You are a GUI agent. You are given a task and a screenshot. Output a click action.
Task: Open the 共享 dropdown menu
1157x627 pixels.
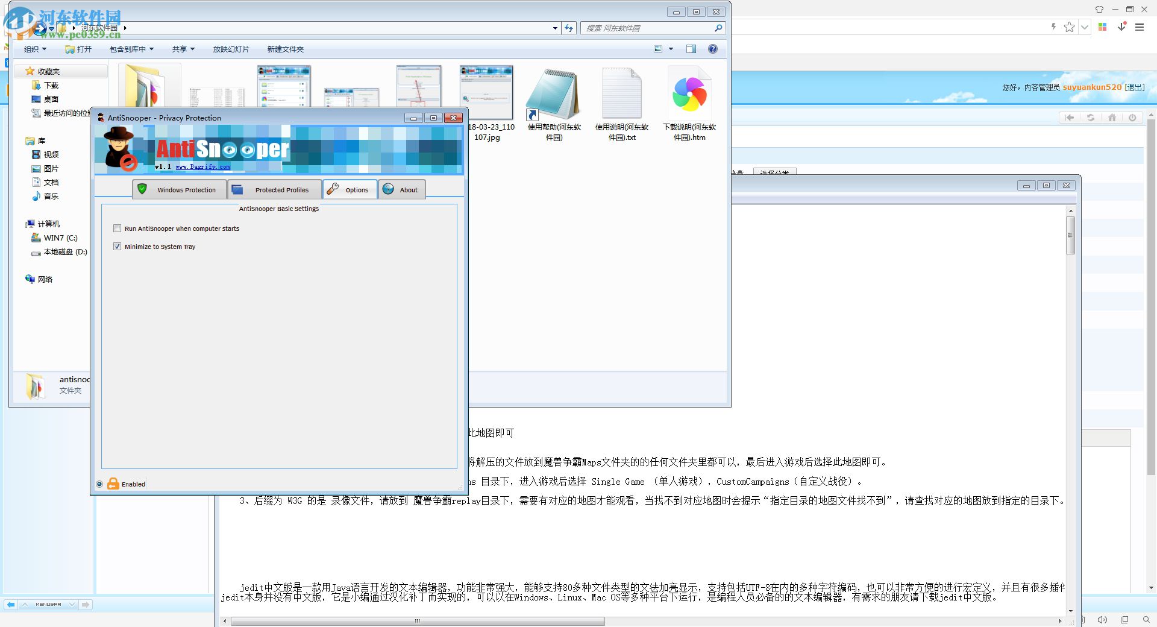point(183,49)
